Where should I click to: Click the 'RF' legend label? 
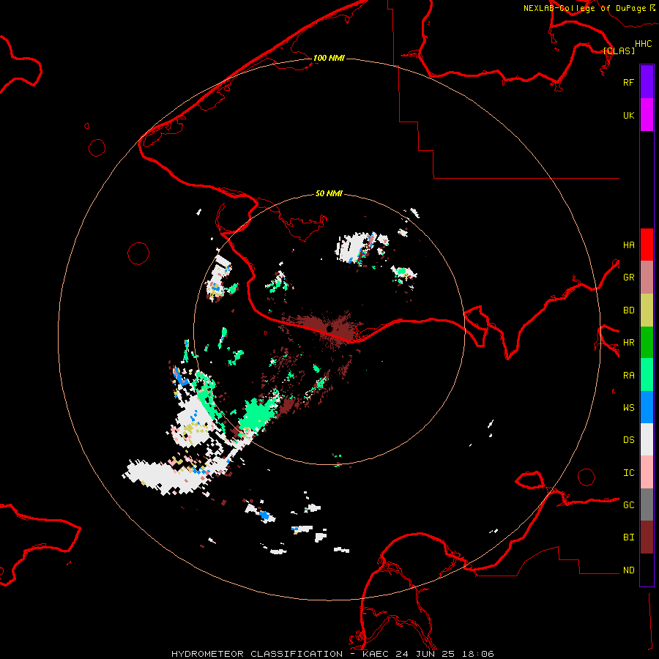(628, 82)
